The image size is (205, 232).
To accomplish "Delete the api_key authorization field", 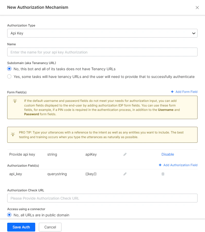I will pos(162,174).
